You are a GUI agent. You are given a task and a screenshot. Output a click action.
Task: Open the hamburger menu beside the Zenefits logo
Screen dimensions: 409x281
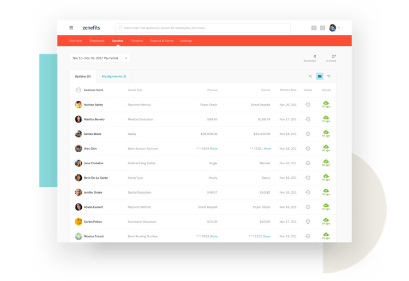(71, 28)
